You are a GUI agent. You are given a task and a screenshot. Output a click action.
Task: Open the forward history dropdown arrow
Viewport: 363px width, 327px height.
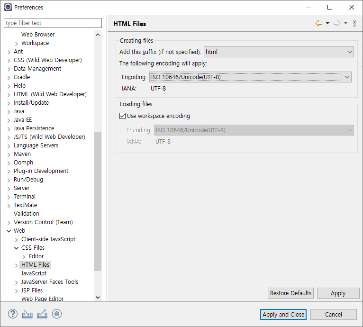(345, 23)
